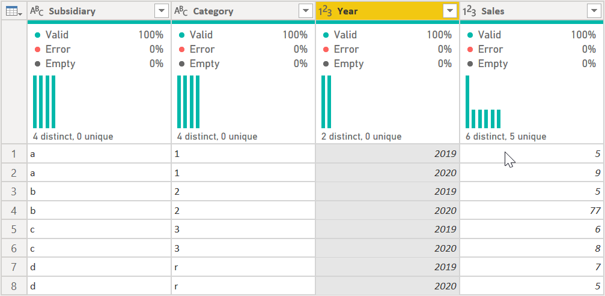Select row number 4
The image size is (605, 296).
click(x=14, y=210)
